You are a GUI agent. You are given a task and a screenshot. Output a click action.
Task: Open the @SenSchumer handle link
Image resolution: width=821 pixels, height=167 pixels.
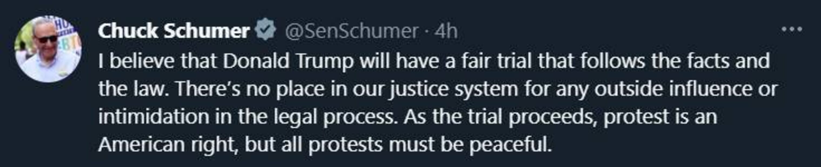click(x=351, y=31)
